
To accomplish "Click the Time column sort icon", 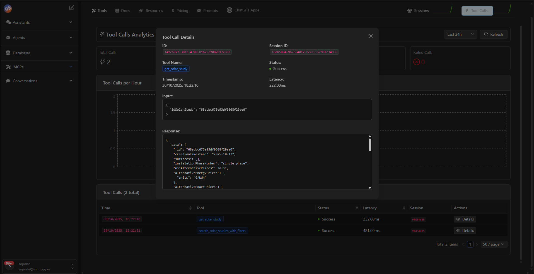I will pos(190,208).
